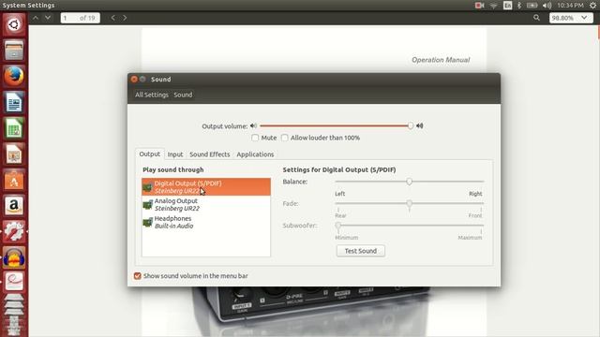Viewport: 600px width, 337px height.
Task: Go to next page arrow in viewer
Action: pos(48,18)
